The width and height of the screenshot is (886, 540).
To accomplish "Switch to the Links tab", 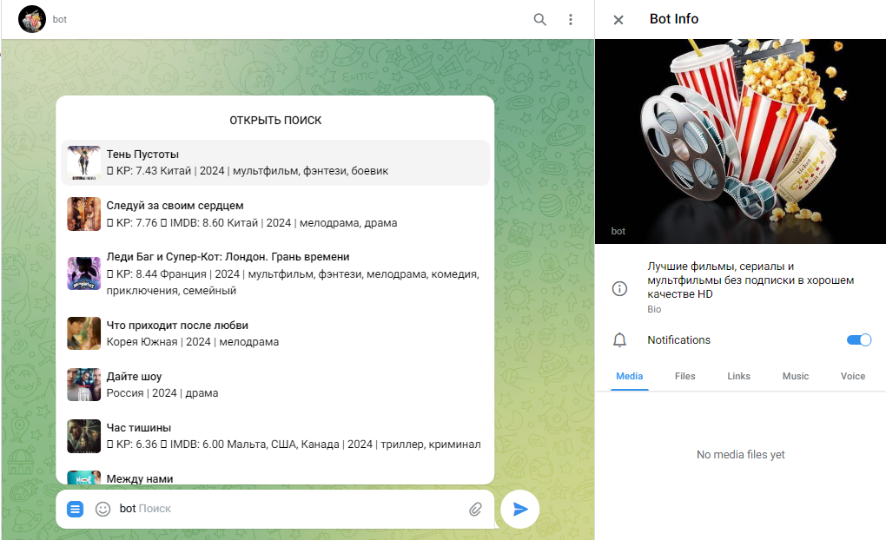I will (738, 376).
